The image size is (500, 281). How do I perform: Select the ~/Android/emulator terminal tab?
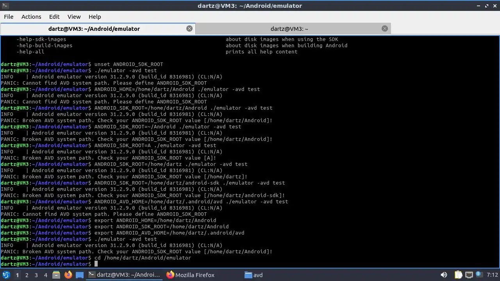click(x=98, y=28)
